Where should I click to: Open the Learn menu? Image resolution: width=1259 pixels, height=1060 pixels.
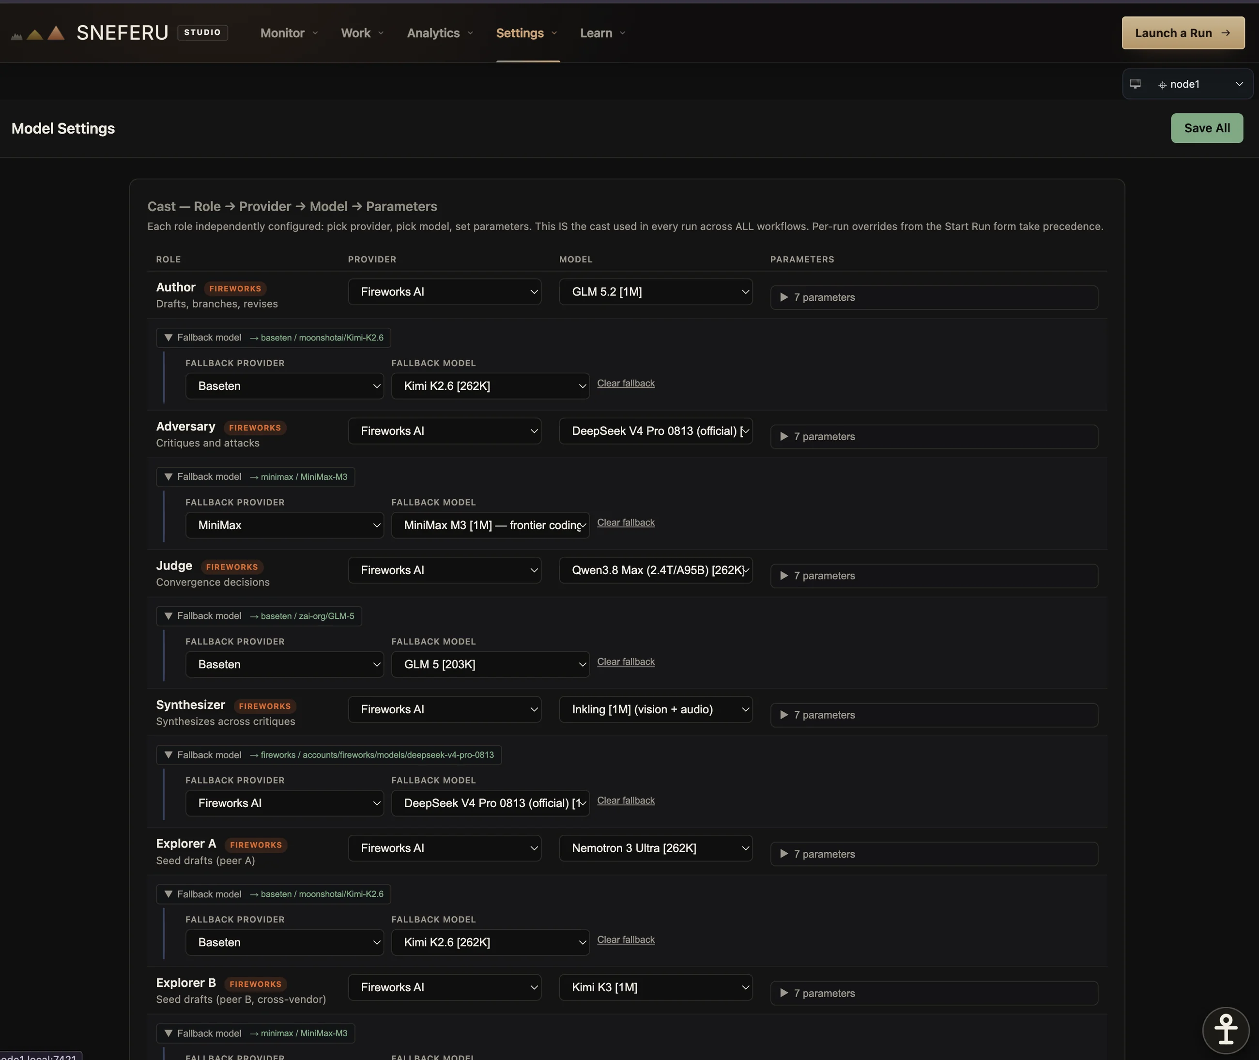click(x=603, y=33)
